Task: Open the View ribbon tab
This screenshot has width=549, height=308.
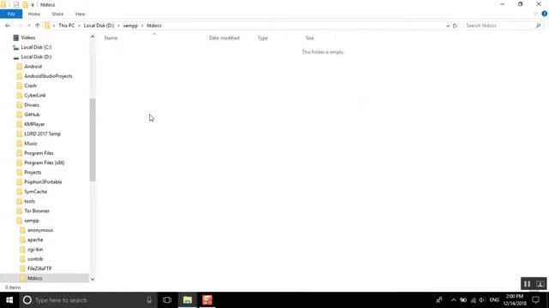Action: [80, 14]
